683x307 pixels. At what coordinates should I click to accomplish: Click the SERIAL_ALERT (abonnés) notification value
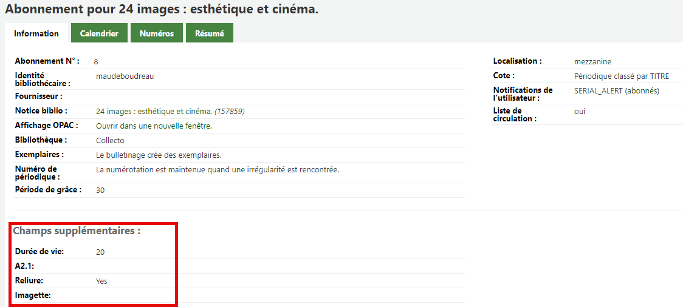(x=616, y=91)
